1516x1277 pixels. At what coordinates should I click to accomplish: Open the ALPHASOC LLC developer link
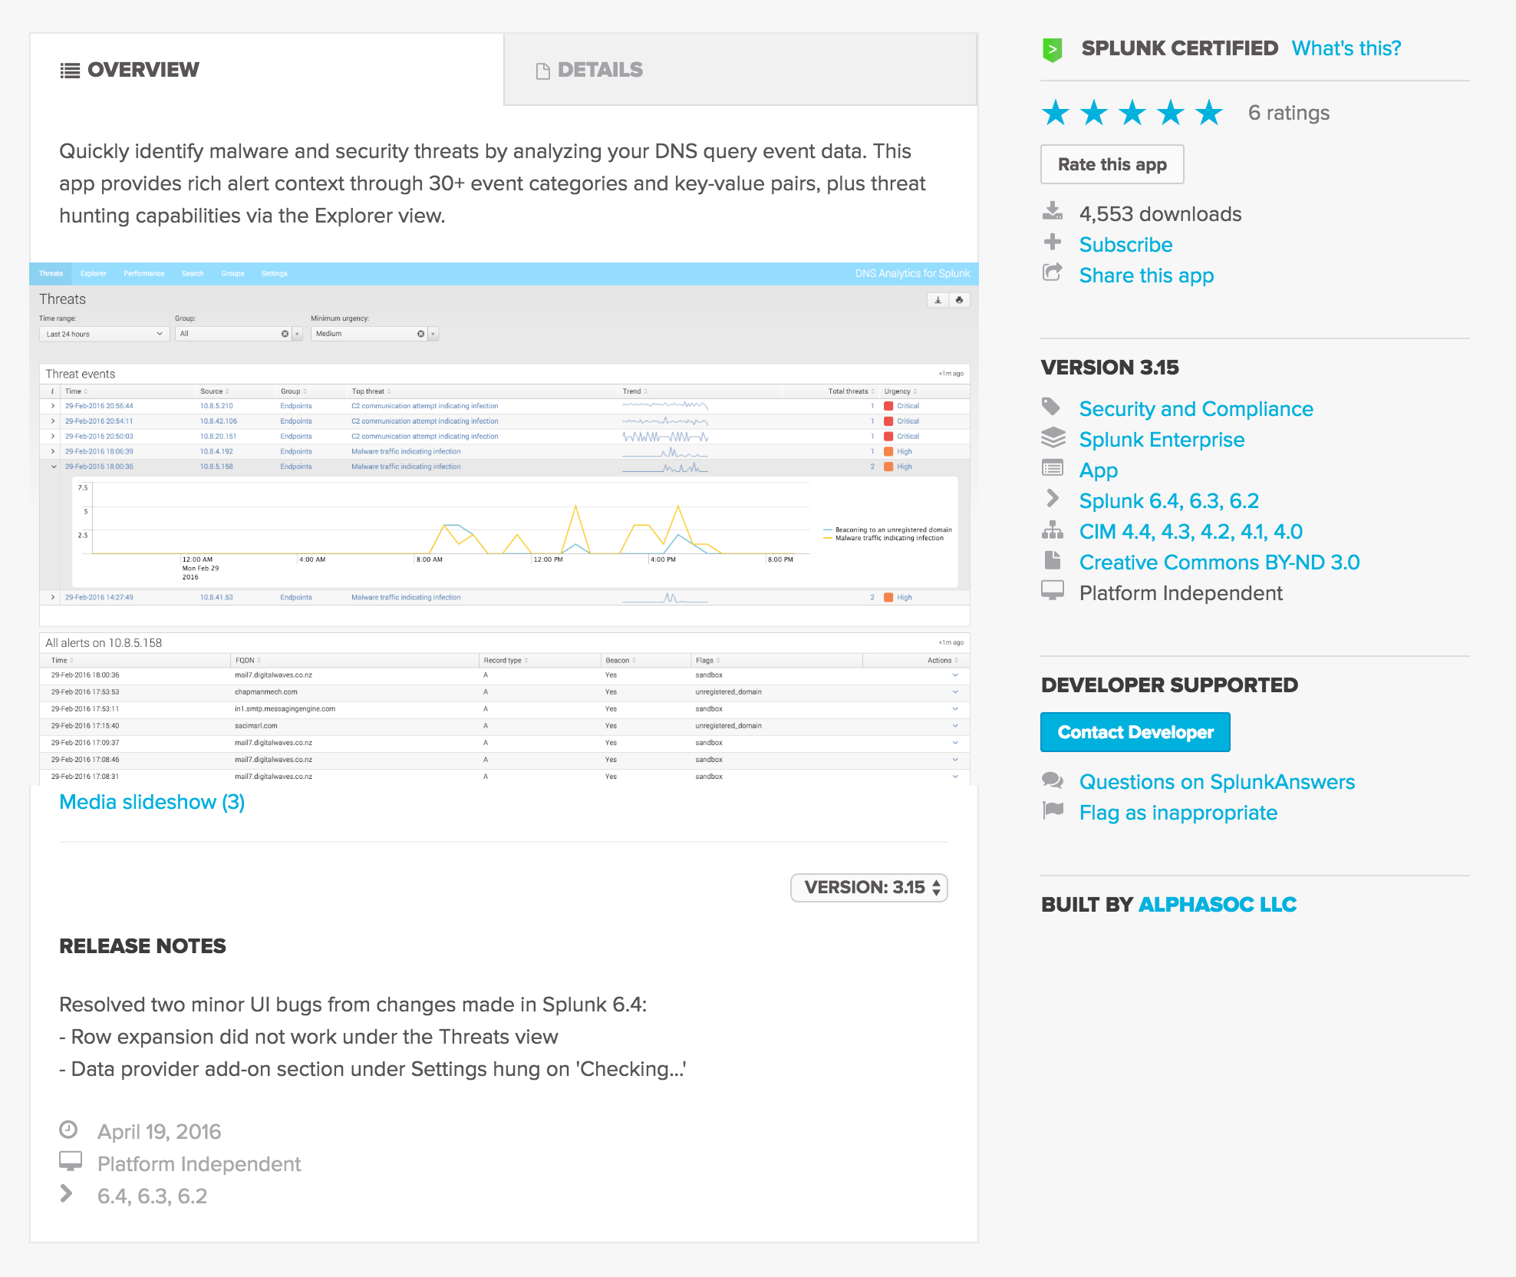click(x=1218, y=905)
